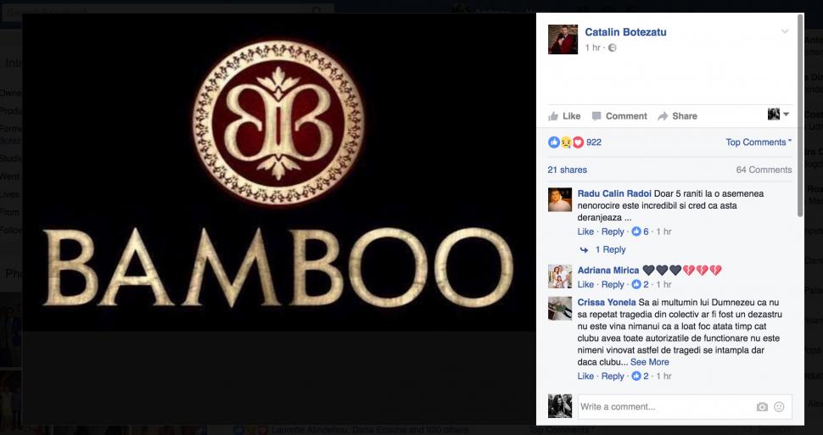
Task: Open the post options chevron at top right
Action: coord(785,31)
